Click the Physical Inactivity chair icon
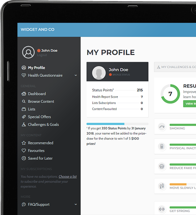Screen dimensions: 196x215 pos(162,146)
